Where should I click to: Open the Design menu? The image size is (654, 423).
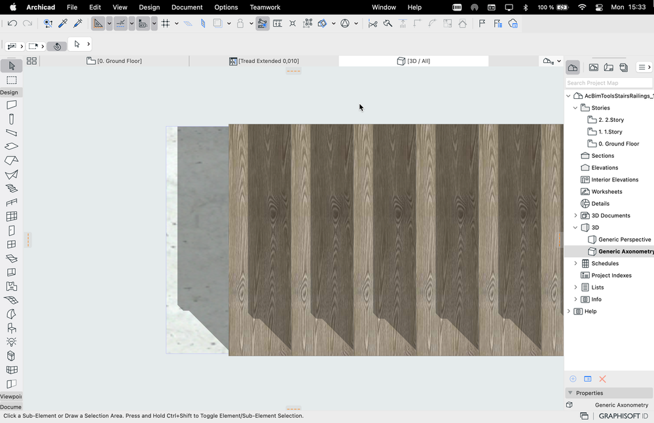(149, 7)
